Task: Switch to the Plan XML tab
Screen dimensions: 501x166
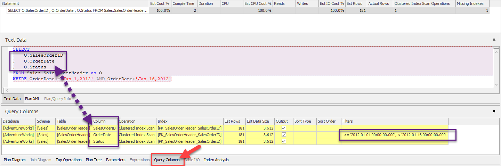Action: 32,99
